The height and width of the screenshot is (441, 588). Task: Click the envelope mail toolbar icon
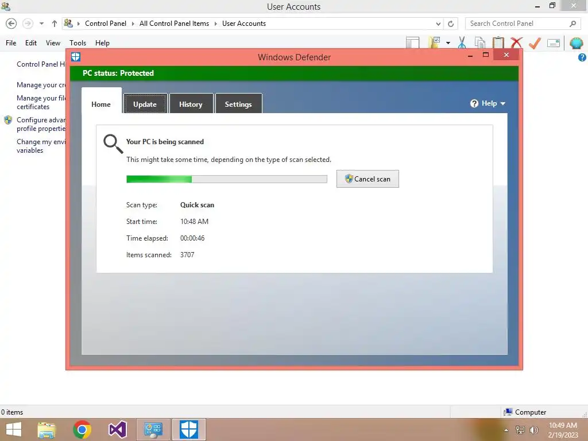[x=554, y=42]
